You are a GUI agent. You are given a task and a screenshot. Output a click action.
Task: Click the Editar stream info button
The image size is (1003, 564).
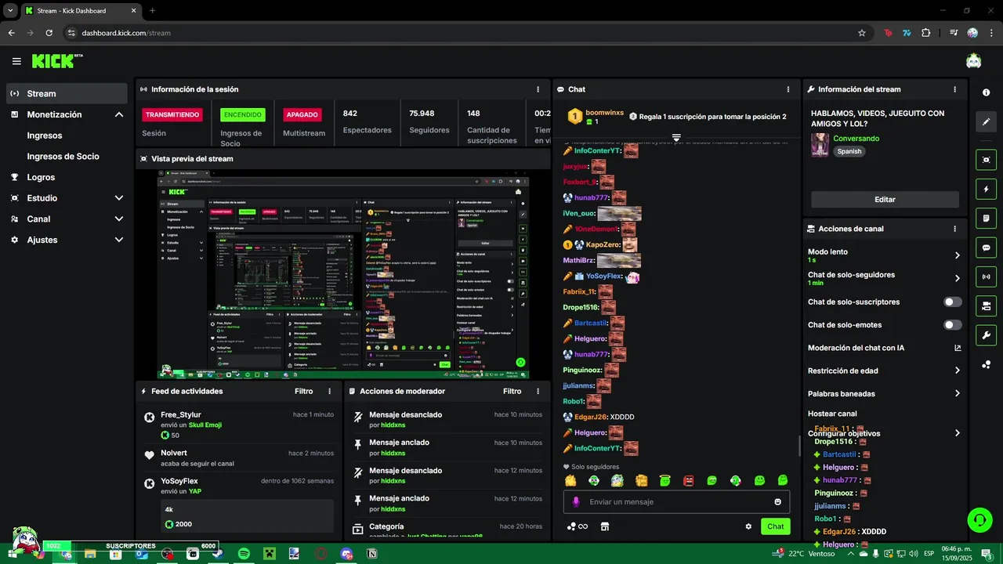coord(885,200)
